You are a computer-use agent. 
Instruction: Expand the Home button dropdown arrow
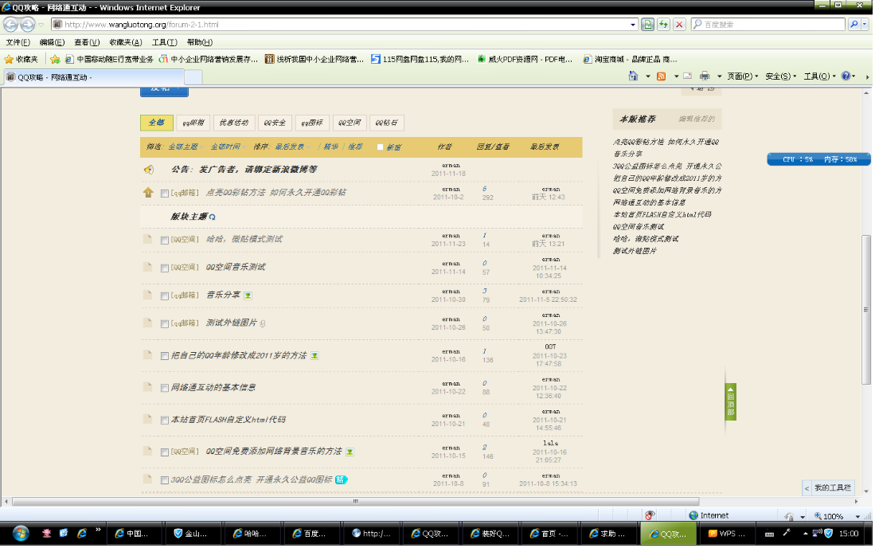pyautogui.click(x=647, y=76)
